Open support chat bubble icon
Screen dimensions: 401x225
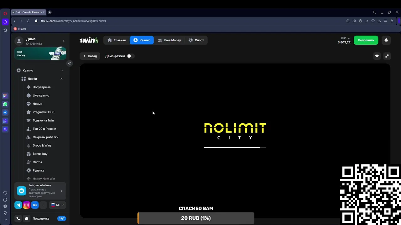pyautogui.click(x=27, y=218)
